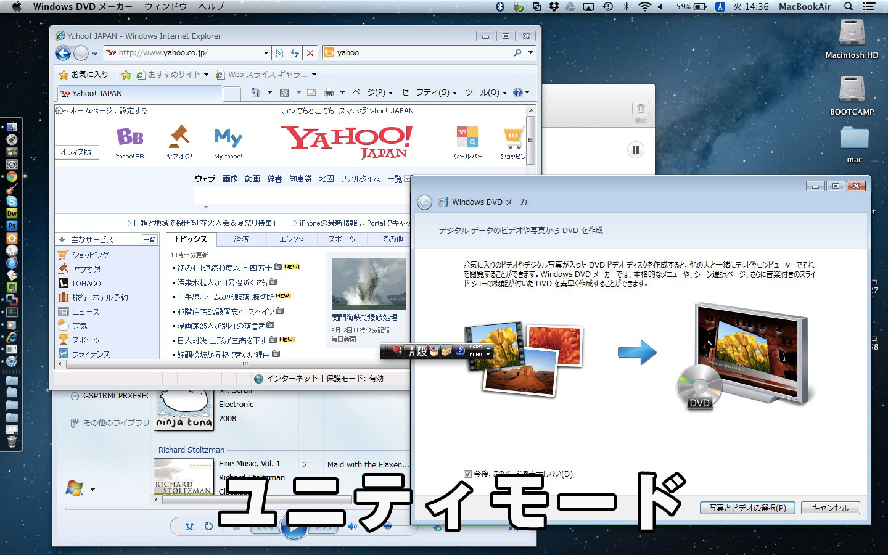Open the 関門海峡で爆破処理 news link

tap(364, 318)
